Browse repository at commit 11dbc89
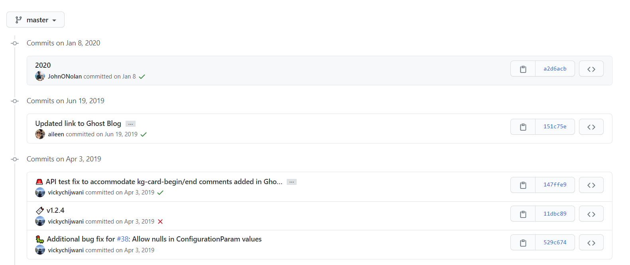 [591, 214]
